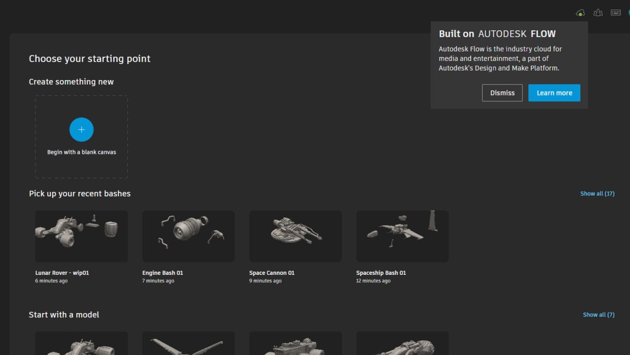Click the "Choose your starting point" heading

pyautogui.click(x=90, y=59)
